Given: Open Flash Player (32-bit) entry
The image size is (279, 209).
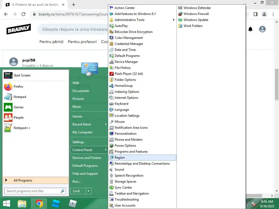Looking at the screenshot, I should 142,74.
